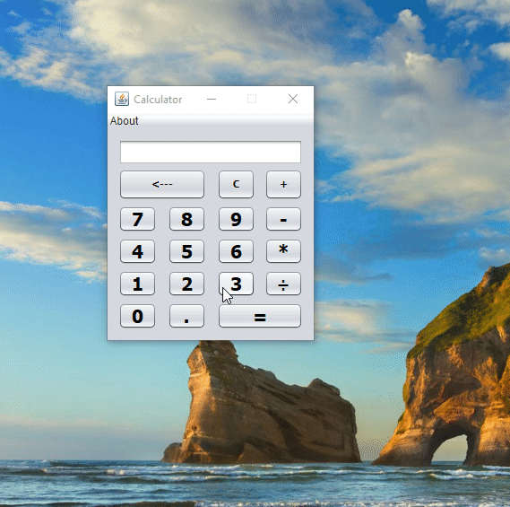Click the Java icon in title bar
The image size is (510, 507).
click(x=122, y=99)
